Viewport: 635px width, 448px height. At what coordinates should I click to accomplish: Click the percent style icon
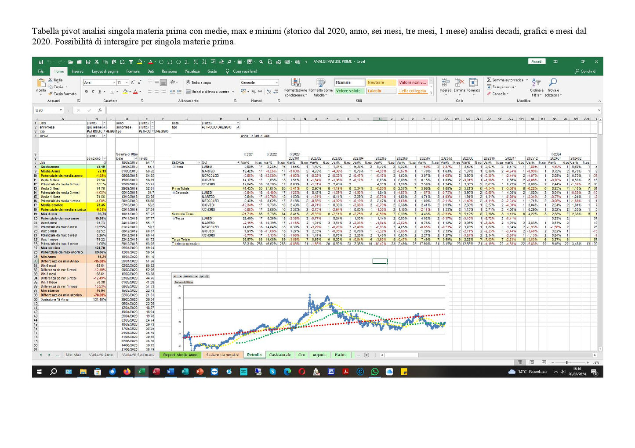click(254, 92)
